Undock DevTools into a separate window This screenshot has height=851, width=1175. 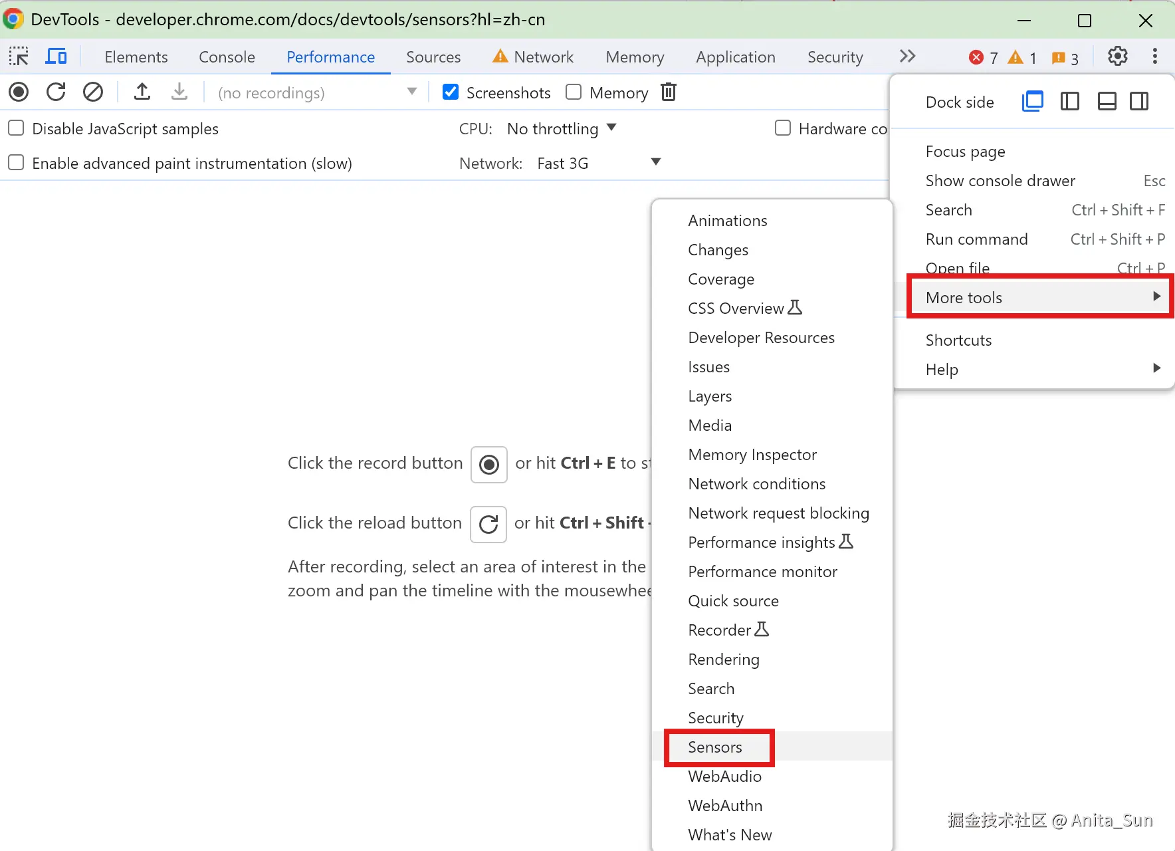[1033, 102]
